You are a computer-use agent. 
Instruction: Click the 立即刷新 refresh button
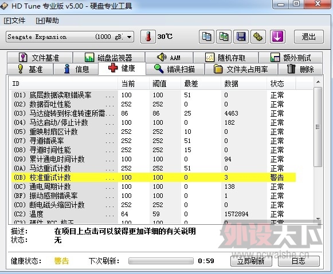coord(251,261)
